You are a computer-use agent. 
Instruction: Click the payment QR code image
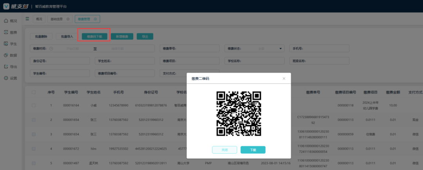(x=239, y=113)
